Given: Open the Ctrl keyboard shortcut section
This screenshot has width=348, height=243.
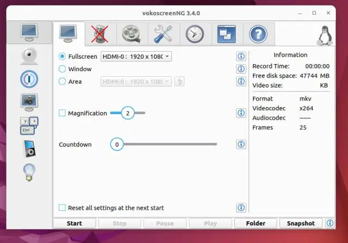Looking at the screenshot, I should tap(29, 126).
